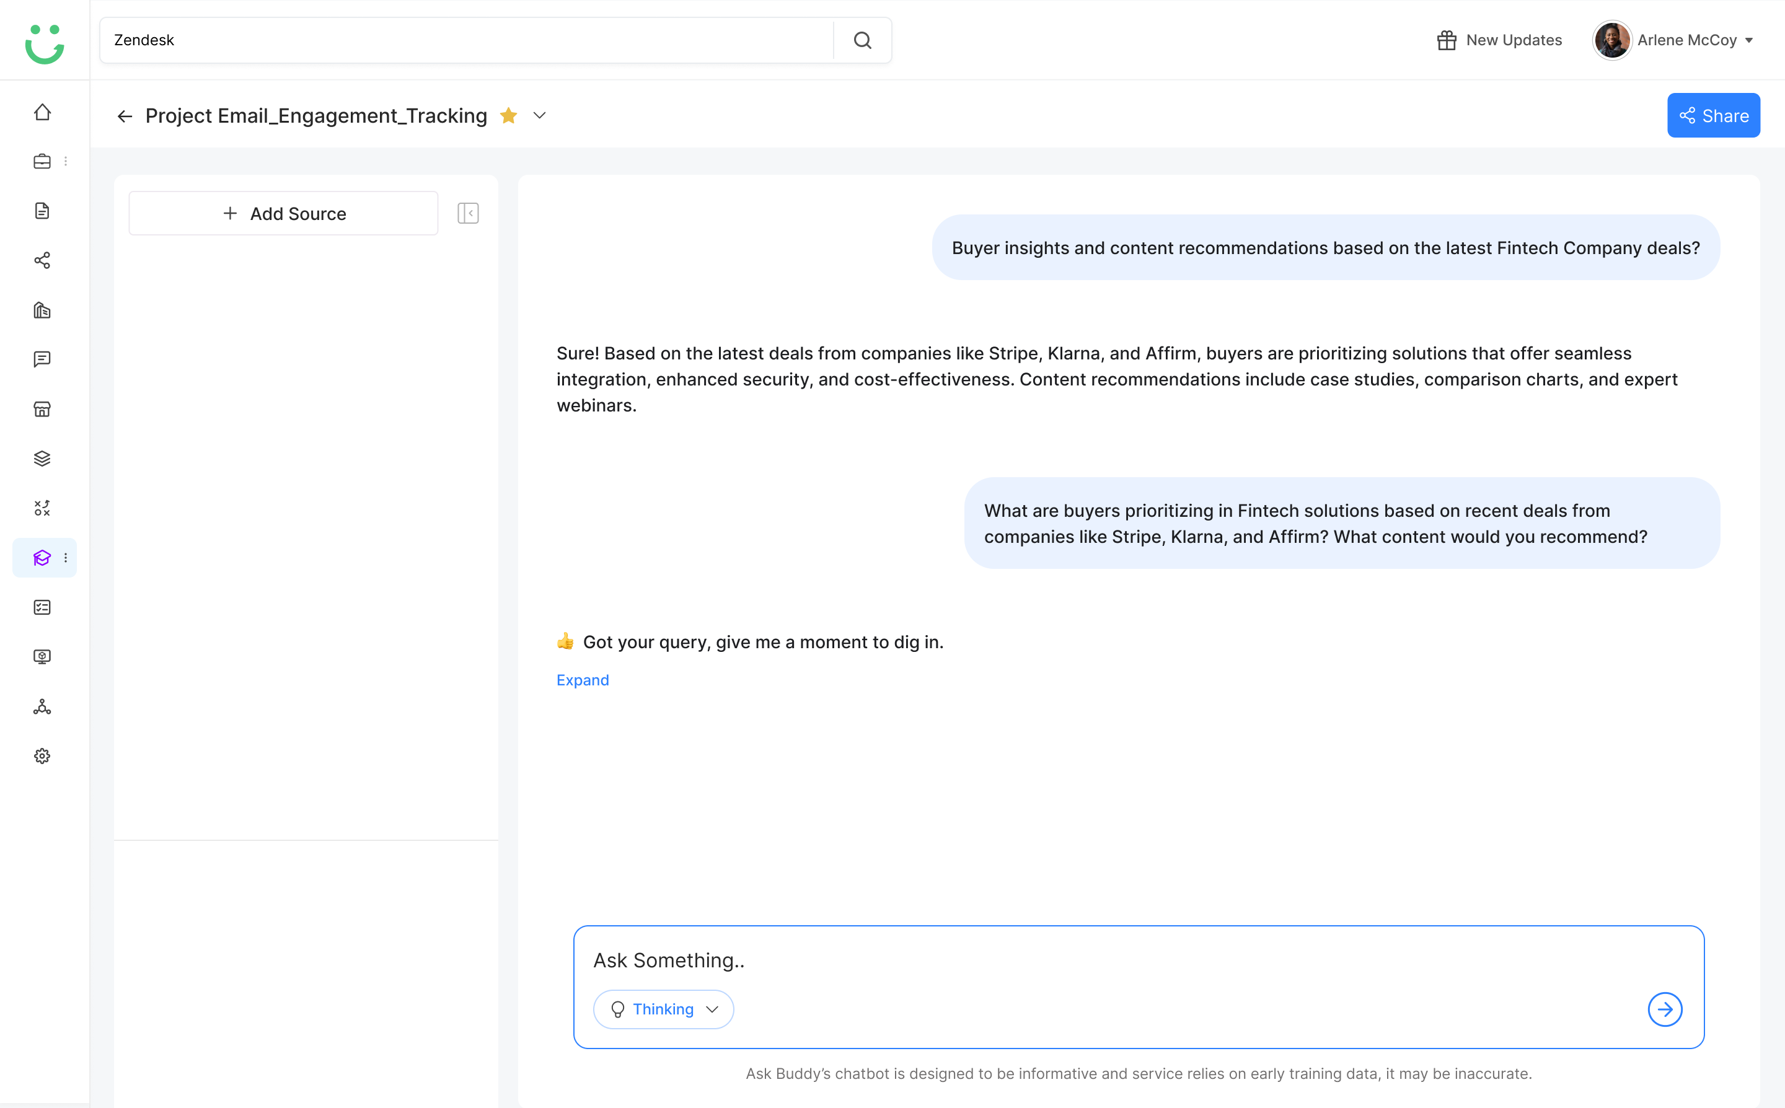Click the project title text Project Email_Engagement_Tracking
The height and width of the screenshot is (1108, 1785).
pos(316,116)
